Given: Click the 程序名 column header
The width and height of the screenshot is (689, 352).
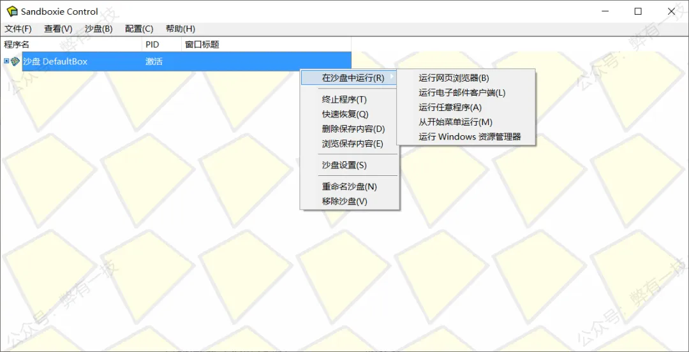Looking at the screenshot, I should click(71, 45).
